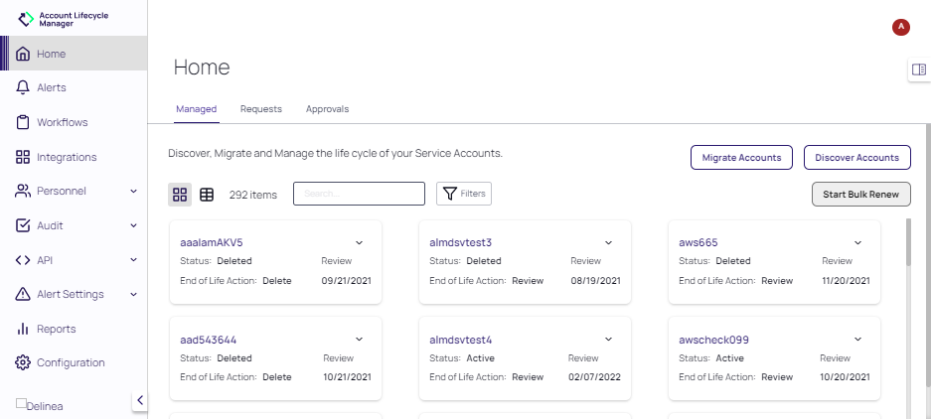Click the Alerts bell icon in sidebar
Viewport: 931px width, 419px height.
(x=23, y=88)
